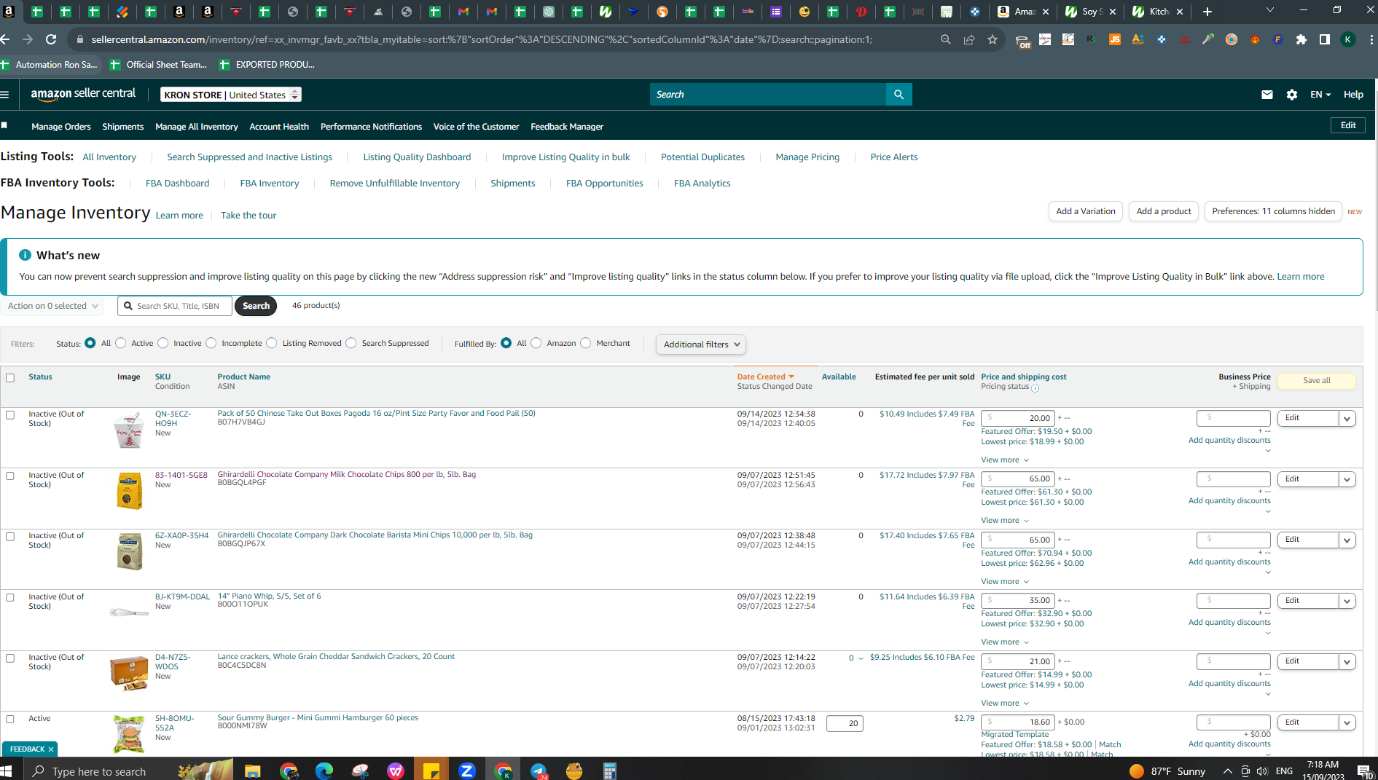Open the AMZScout A+ extension

1138,39
